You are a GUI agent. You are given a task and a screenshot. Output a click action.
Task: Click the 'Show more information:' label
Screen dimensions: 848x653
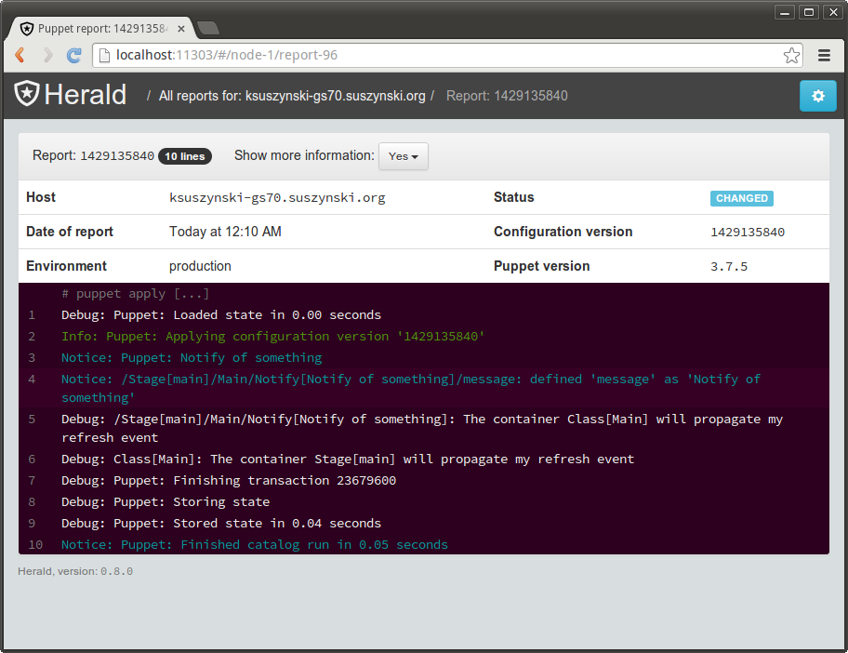click(304, 156)
